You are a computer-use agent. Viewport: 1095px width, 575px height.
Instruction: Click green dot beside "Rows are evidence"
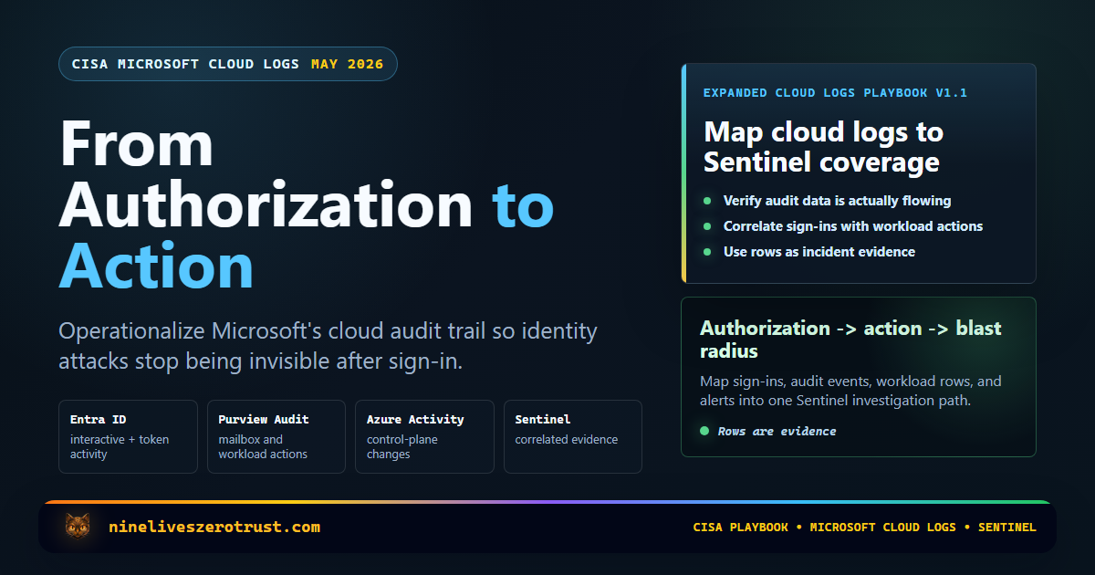(704, 431)
